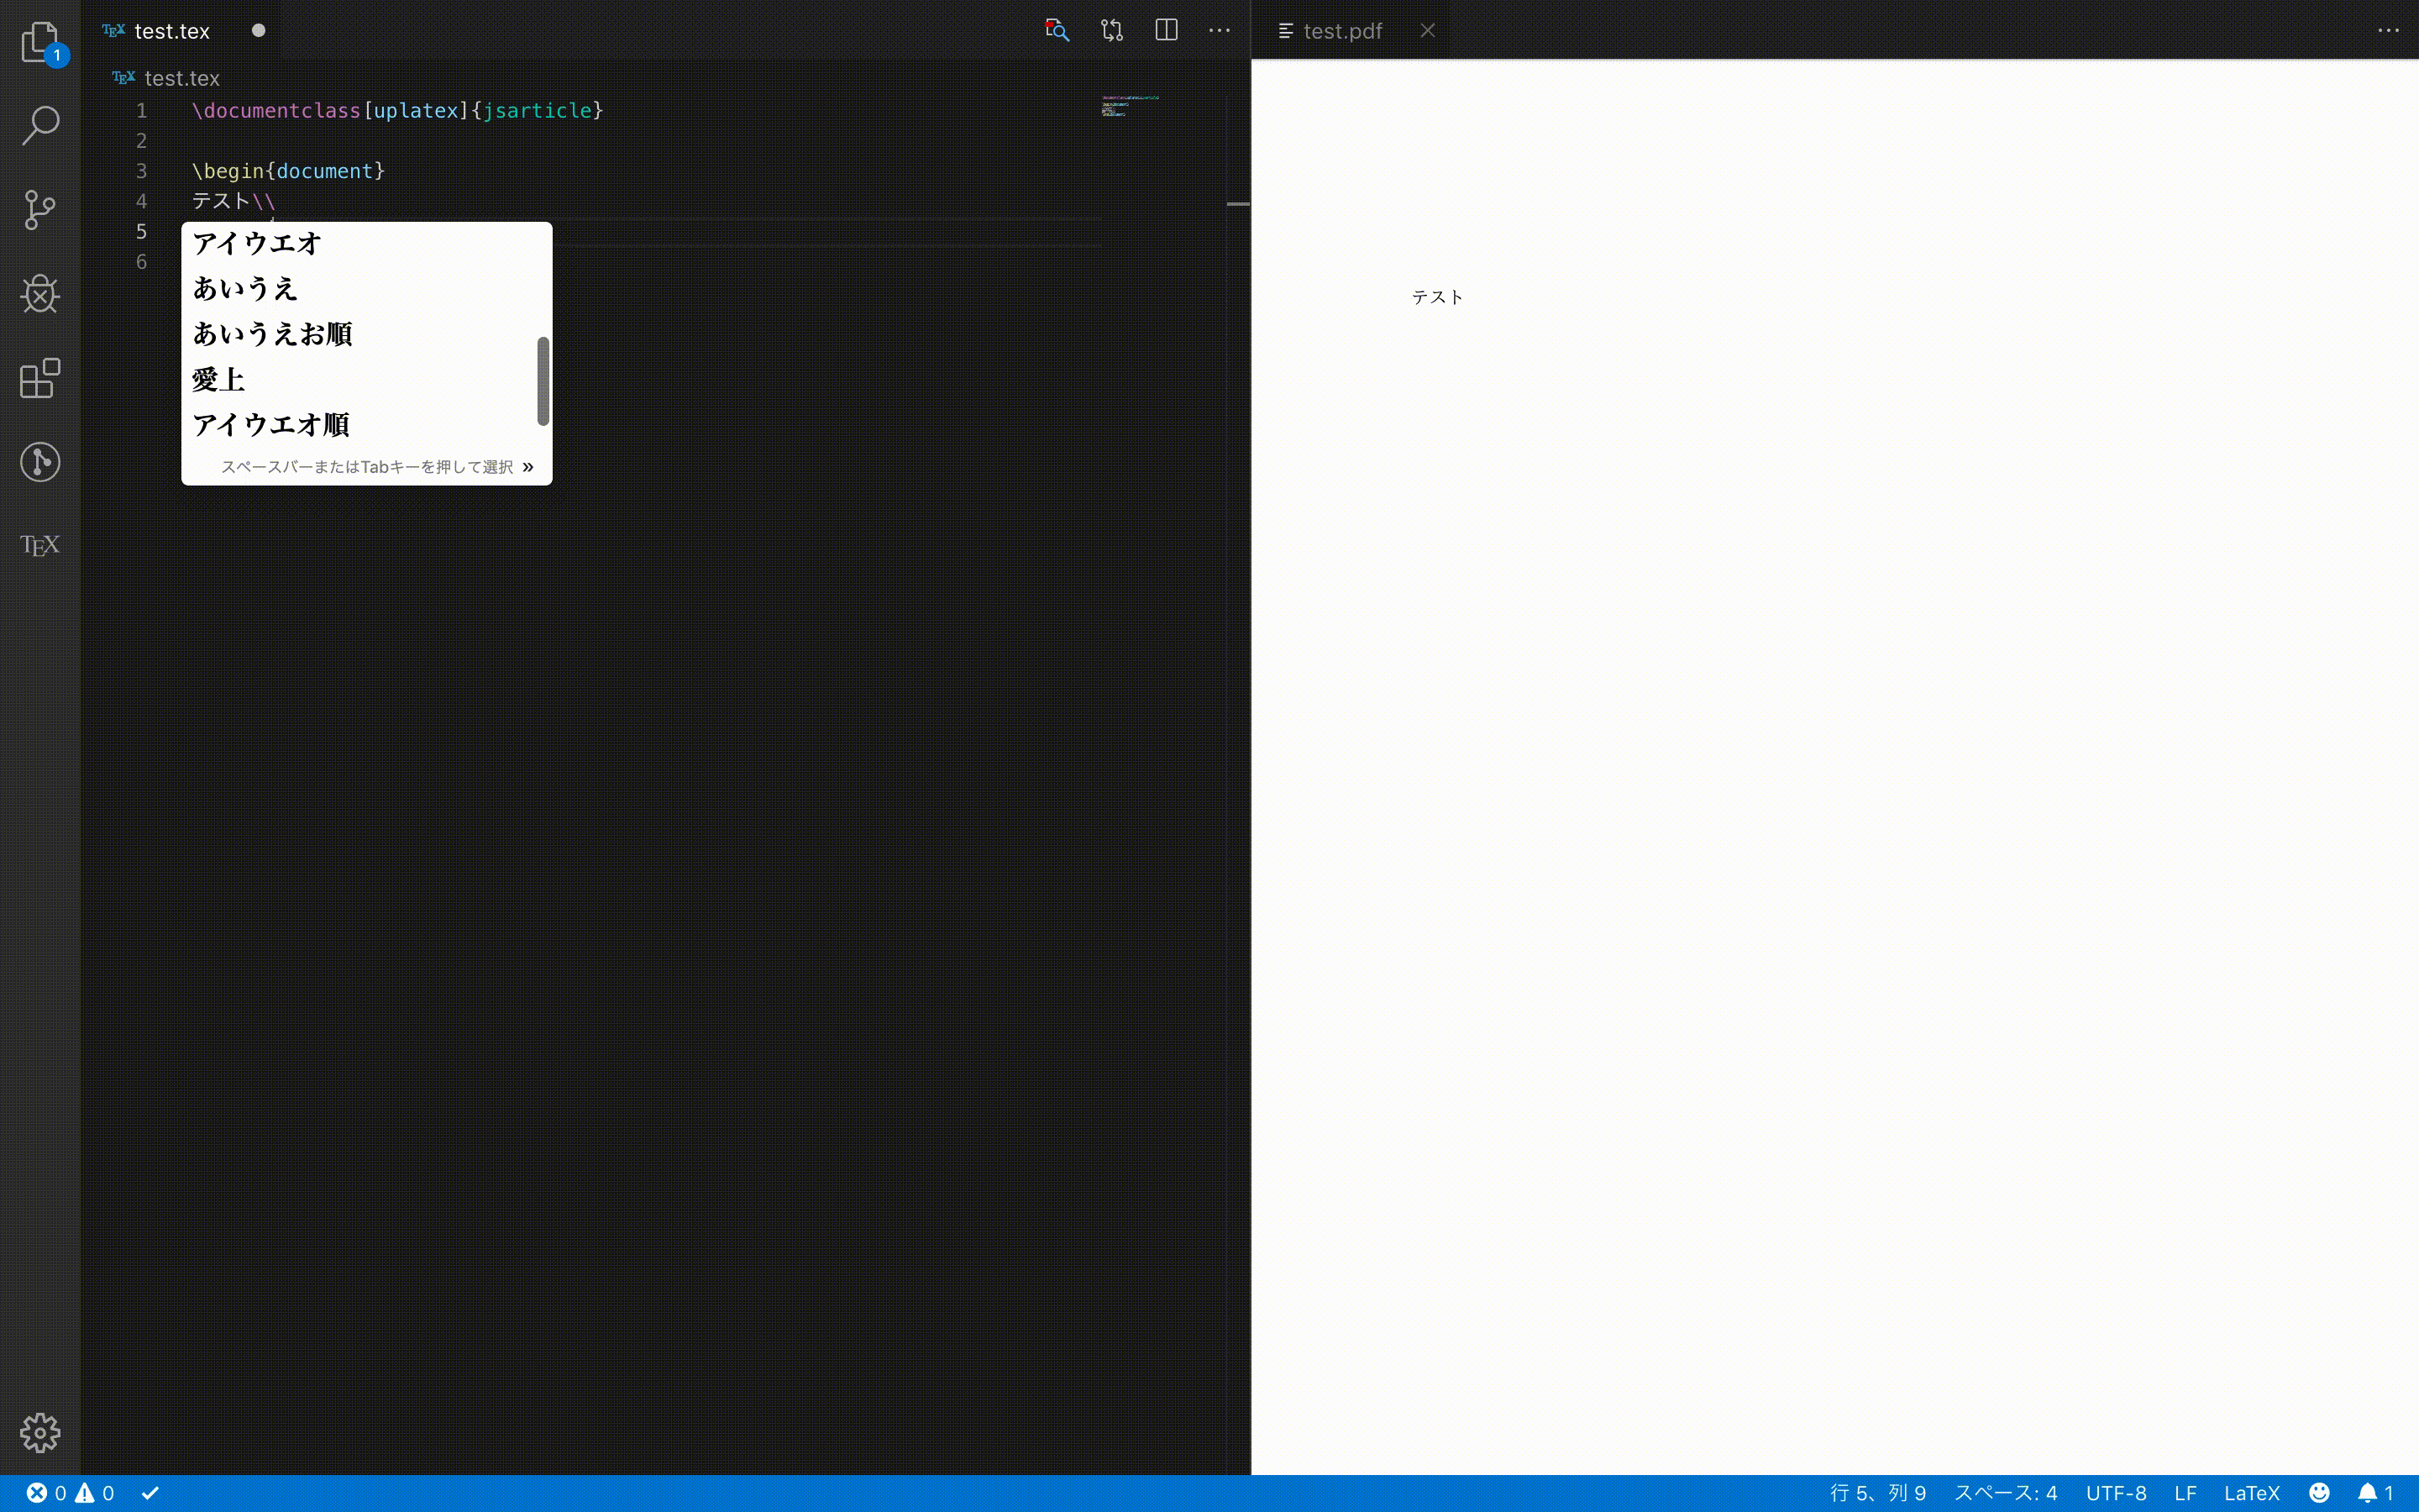Screen dimensions: 2419x1512
Task: Open the Extensions view
Action: pyautogui.click(x=40, y=378)
